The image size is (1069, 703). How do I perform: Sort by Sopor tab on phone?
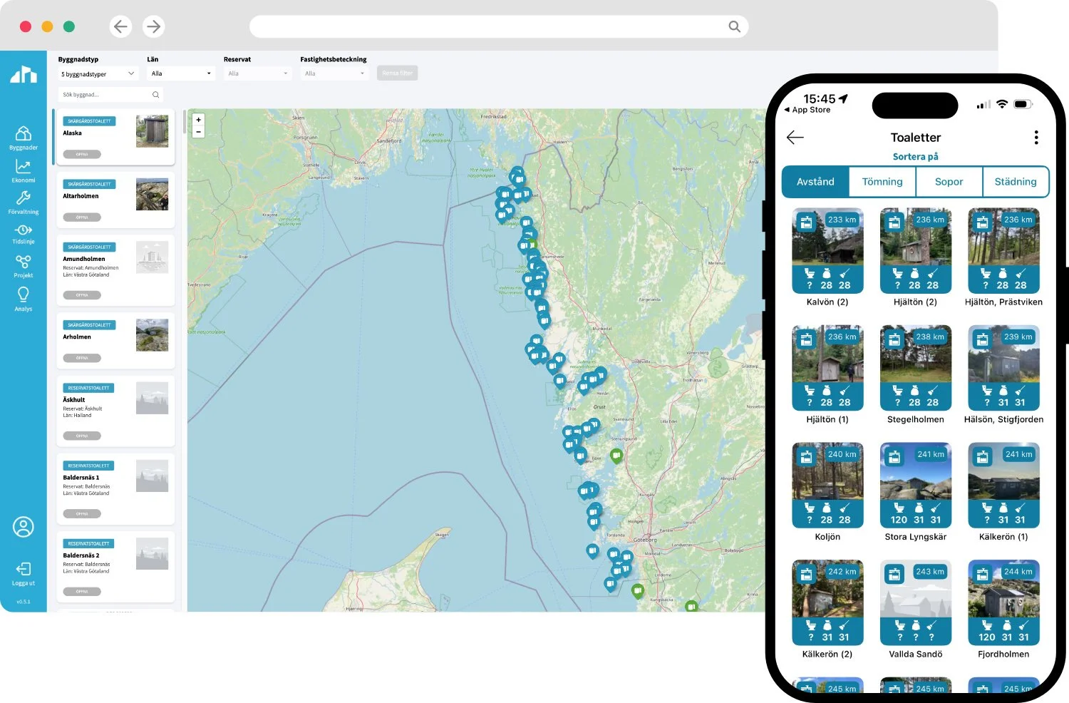click(949, 182)
